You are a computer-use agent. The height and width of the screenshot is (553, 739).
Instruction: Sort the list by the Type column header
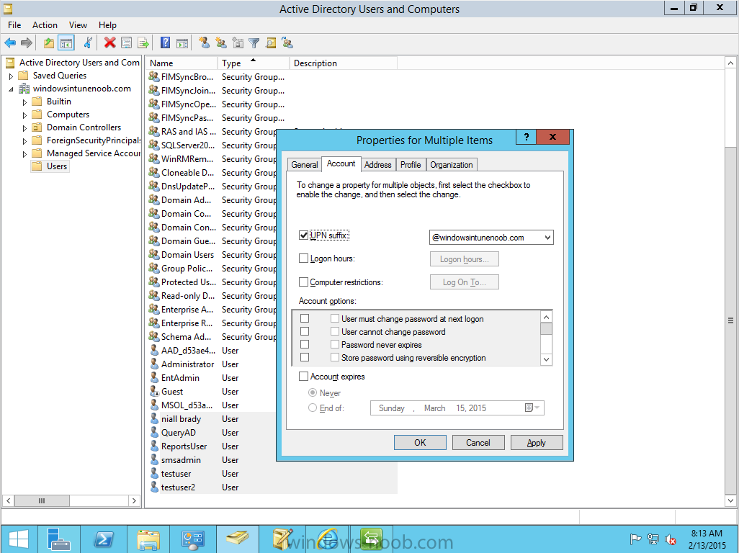[x=253, y=63]
